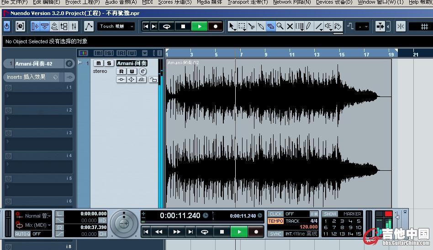Select the Glue tube tool
The height and width of the screenshot is (250, 433).
pos(261,26)
